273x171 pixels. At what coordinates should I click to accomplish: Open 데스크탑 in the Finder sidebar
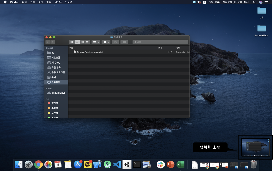pyautogui.click(x=56, y=58)
